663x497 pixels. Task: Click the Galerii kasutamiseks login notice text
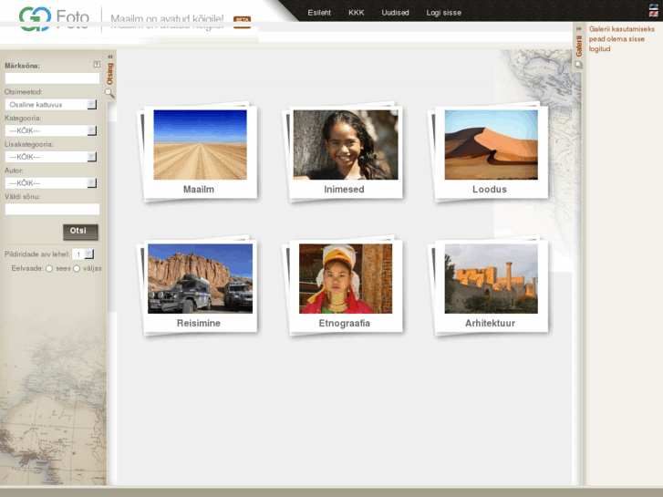tap(622, 39)
